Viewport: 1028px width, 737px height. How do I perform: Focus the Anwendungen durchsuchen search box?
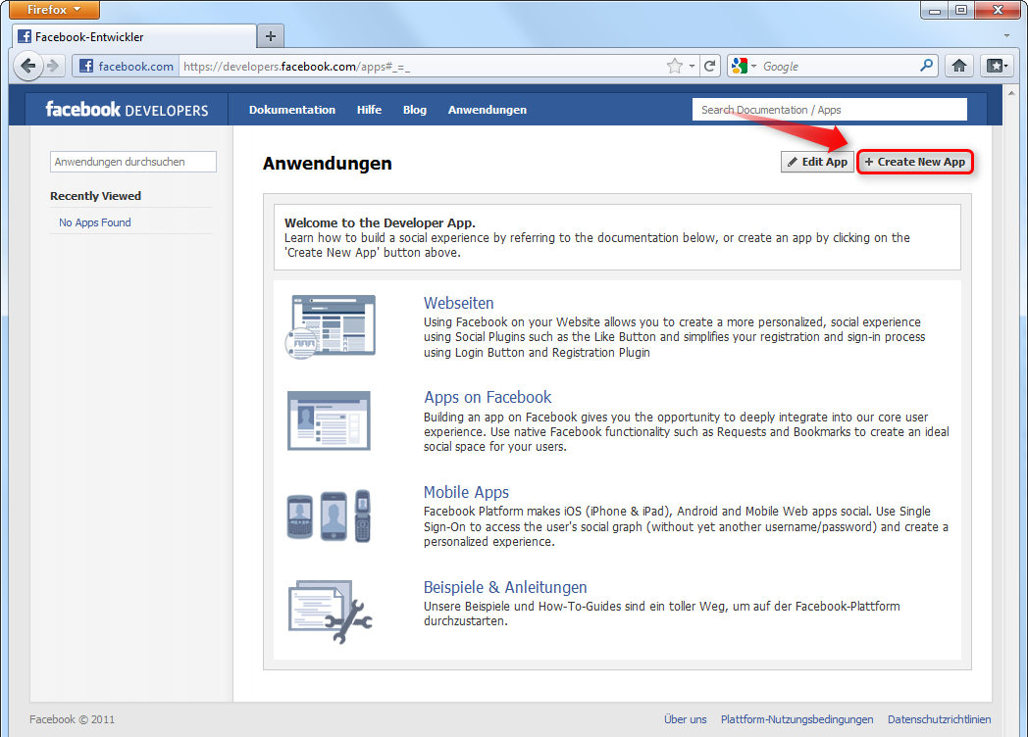133,162
